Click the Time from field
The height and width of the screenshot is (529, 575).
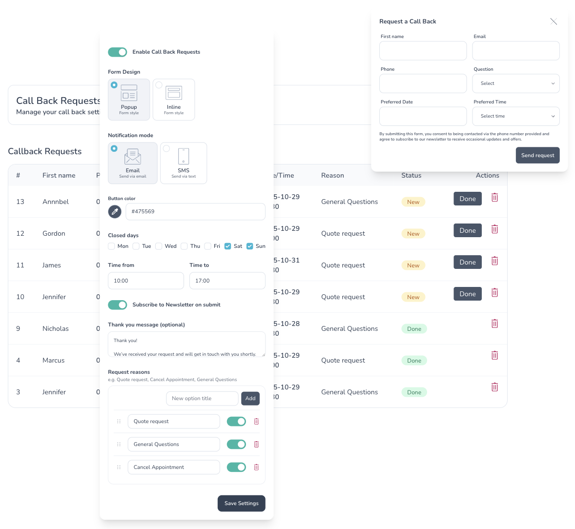[146, 281]
